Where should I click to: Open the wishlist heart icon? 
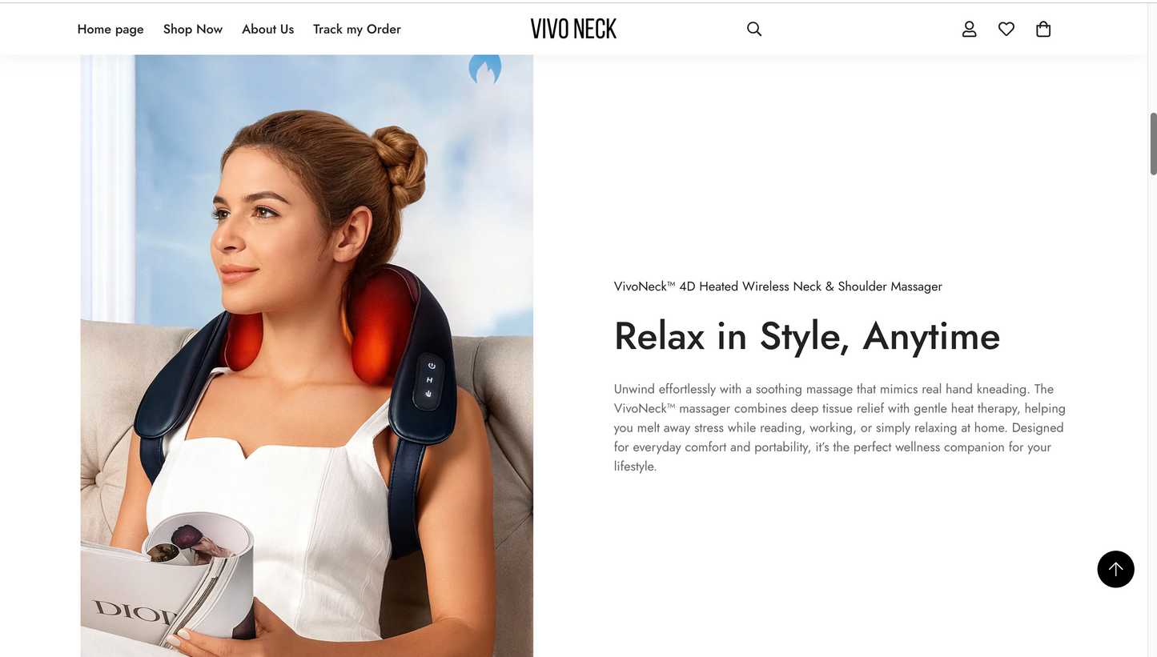tap(1006, 29)
